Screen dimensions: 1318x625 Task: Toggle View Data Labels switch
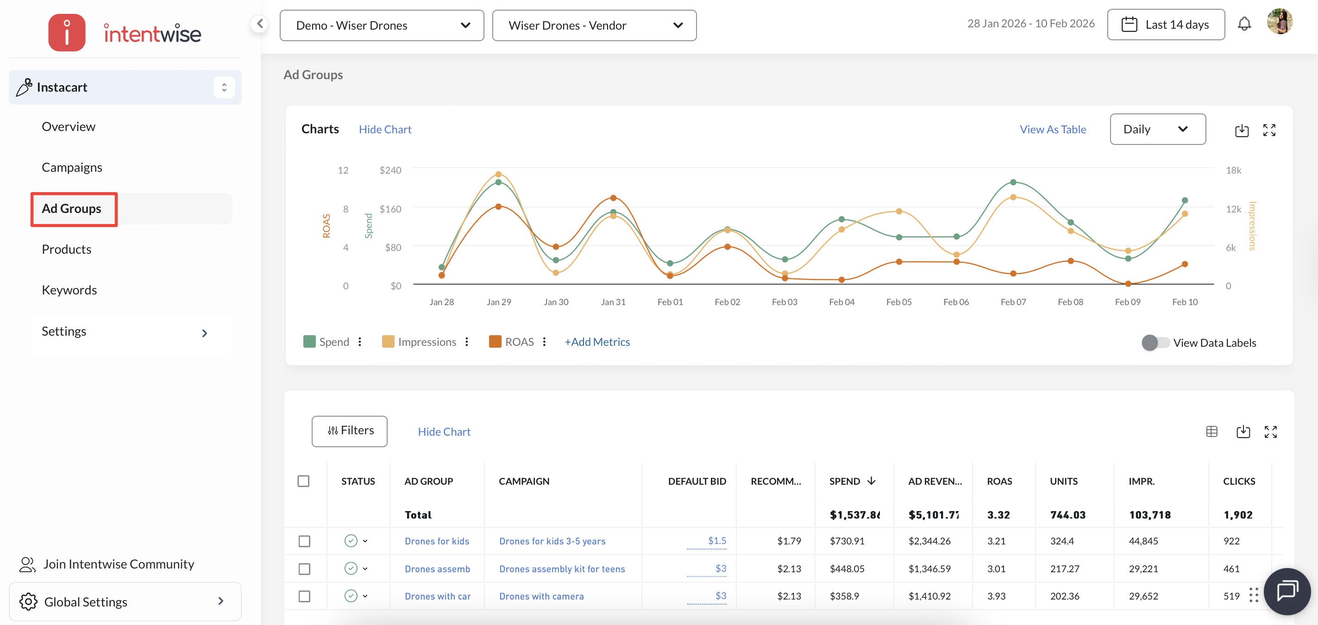click(x=1155, y=343)
